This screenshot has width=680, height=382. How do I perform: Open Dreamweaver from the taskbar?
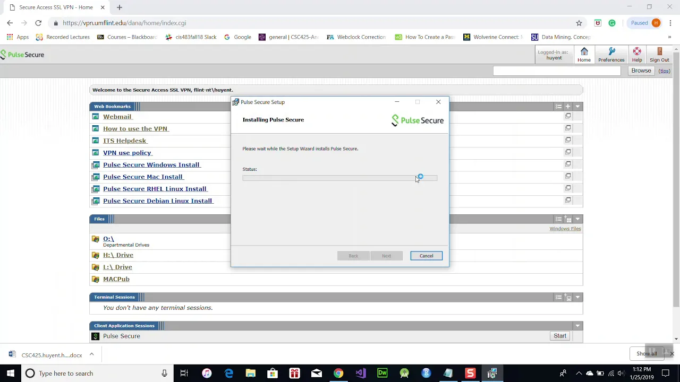[x=382, y=373]
